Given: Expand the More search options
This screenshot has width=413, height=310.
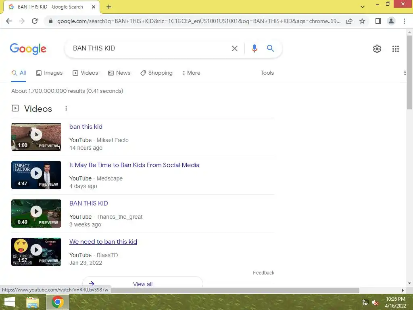Looking at the screenshot, I should coord(192,73).
